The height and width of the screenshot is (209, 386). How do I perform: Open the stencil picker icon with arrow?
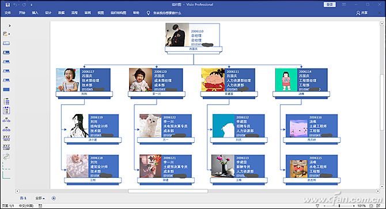tap(6, 34)
